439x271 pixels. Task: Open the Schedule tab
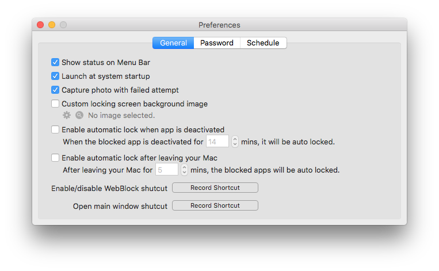point(263,43)
